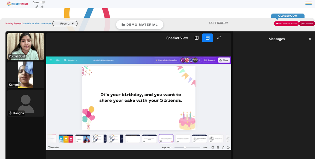Open the Canva File menu
The width and height of the screenshot is (315, 159).
click(58, 60)
